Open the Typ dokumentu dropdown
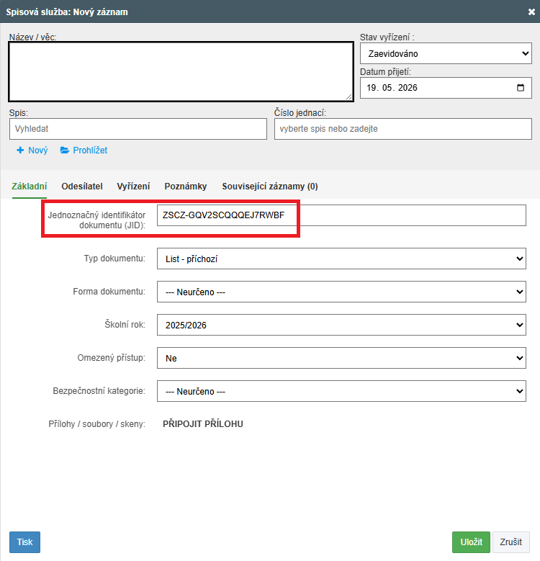 click(x=341, y=259)
